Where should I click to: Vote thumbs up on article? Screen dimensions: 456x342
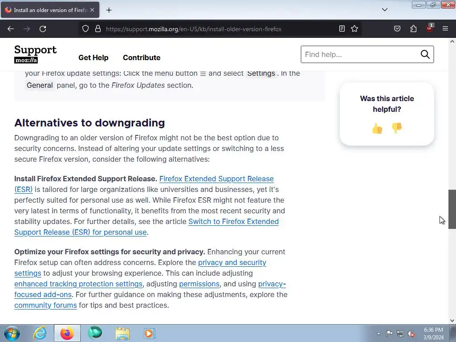377,128
